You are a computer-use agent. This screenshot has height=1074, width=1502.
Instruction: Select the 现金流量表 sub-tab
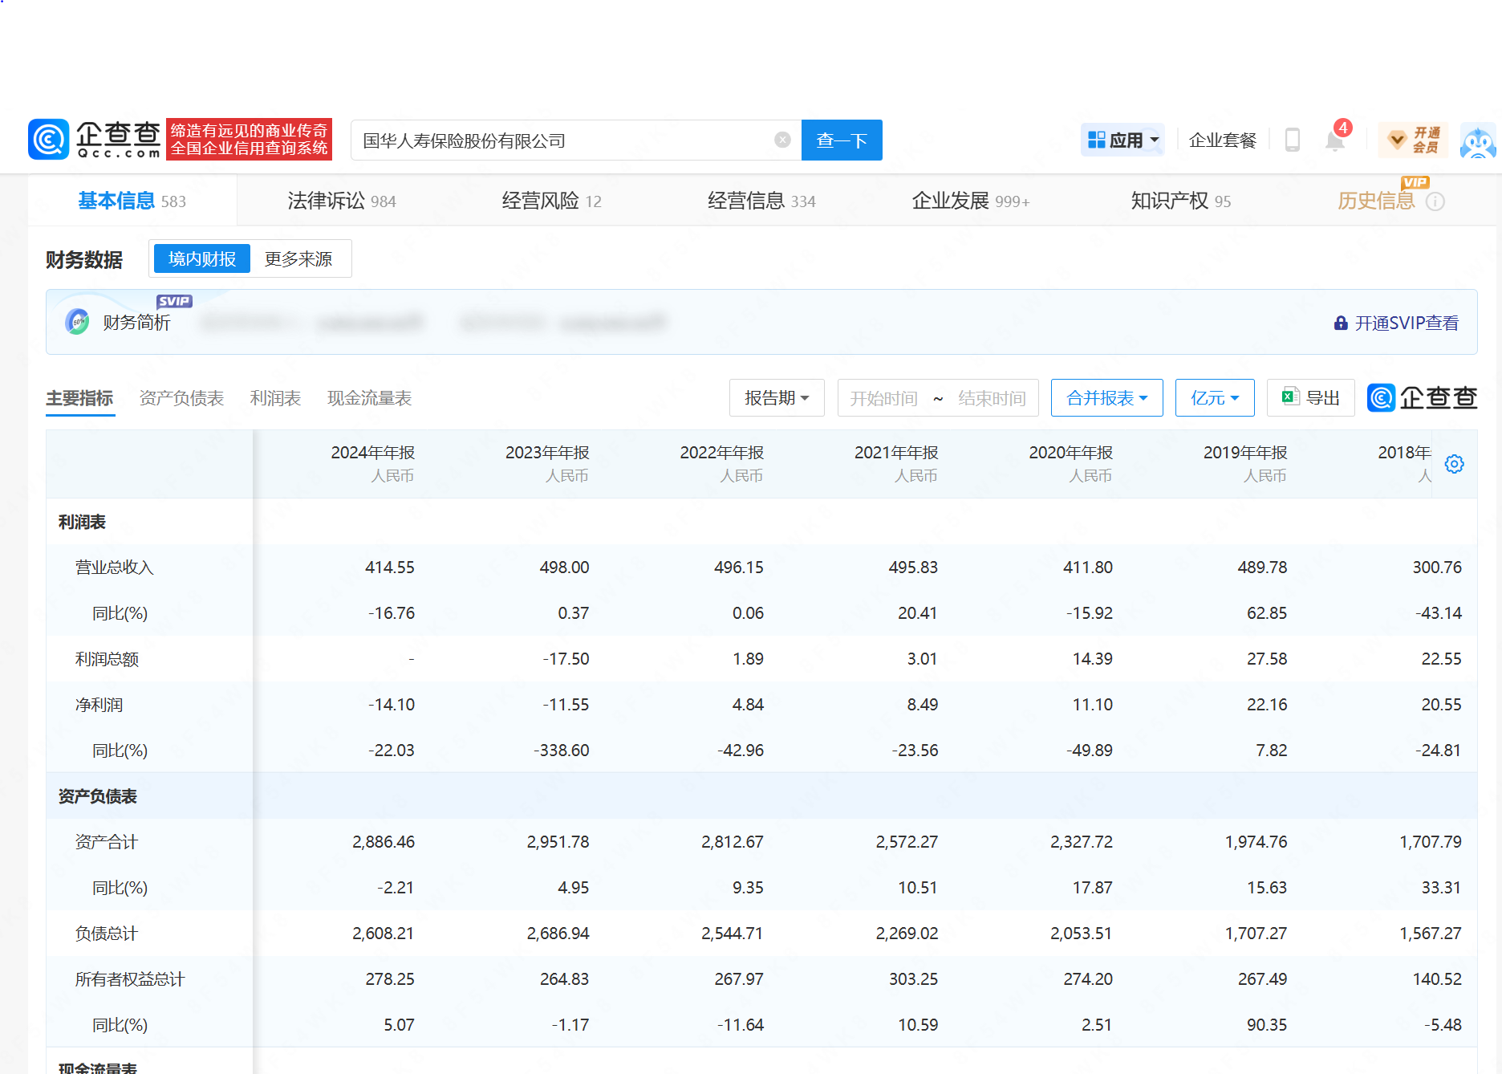point(369,398)
